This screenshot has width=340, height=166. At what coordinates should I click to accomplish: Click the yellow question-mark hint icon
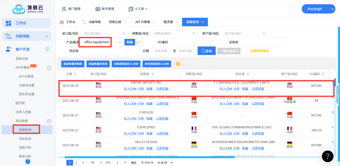tap(178, 64)
